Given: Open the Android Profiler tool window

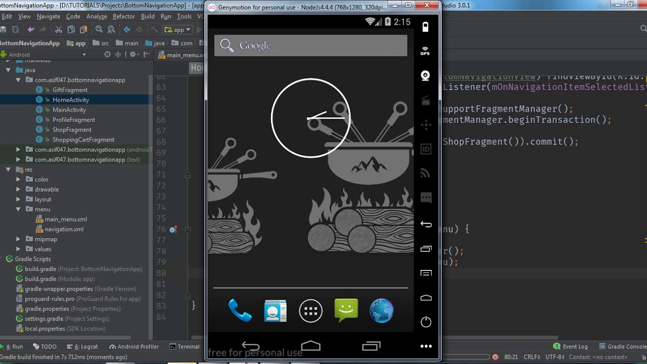Looking at the screenshot, I should pyautogui.click(x=134, y=347).
